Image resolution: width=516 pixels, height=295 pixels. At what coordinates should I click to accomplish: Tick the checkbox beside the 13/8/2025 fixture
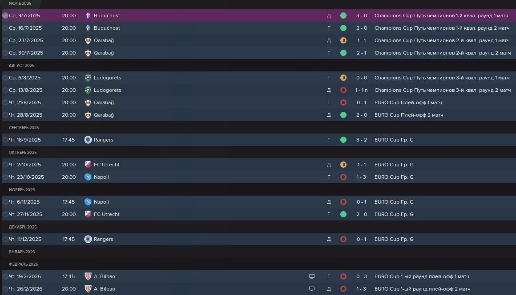pos(5,90)
